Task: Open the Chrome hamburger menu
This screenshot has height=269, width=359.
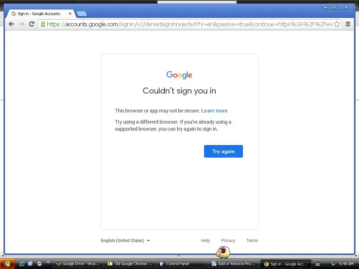Action: pyautogui.click(x=348, y=24)
